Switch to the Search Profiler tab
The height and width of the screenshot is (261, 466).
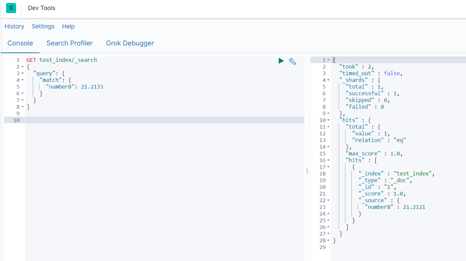pos(70,43)
